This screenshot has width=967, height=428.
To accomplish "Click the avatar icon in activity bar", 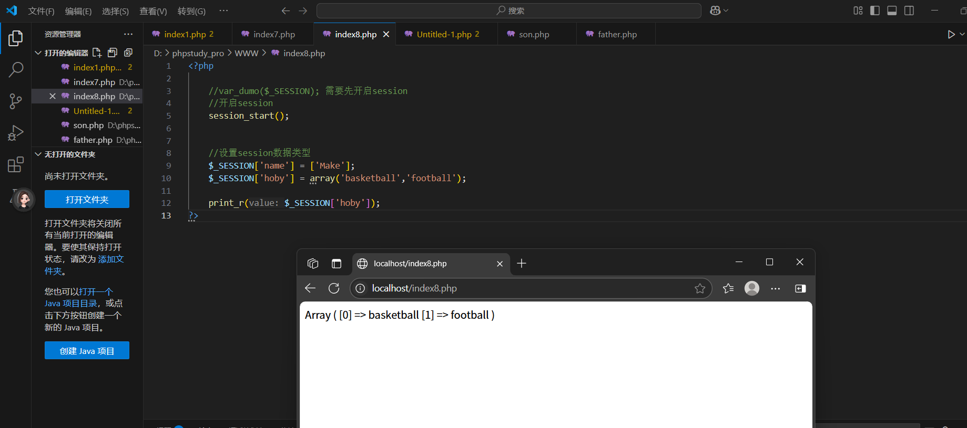I will coord(24,200).
